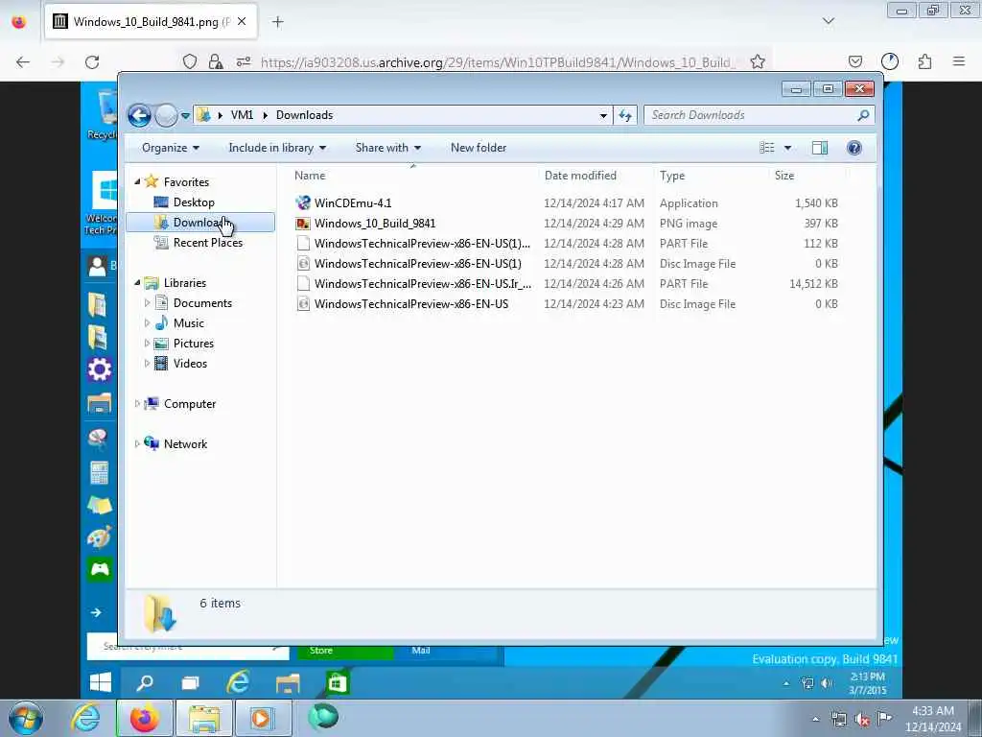Click the Windows 7 Start orb
Viewport: 982px width, 737px height.
tap(26, 718)
